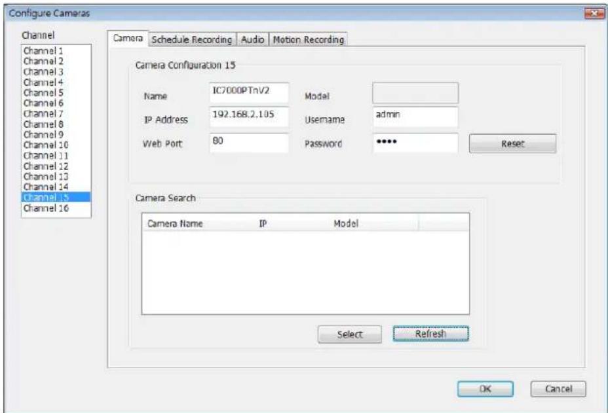
Task: Click the disabled Model field
Action: (x=415, y=93)
